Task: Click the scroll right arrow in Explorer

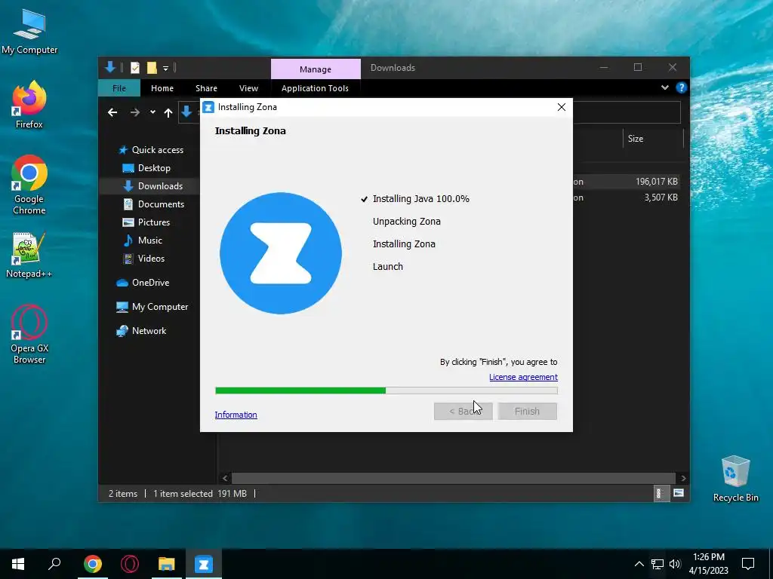Action: click(682, 478)
